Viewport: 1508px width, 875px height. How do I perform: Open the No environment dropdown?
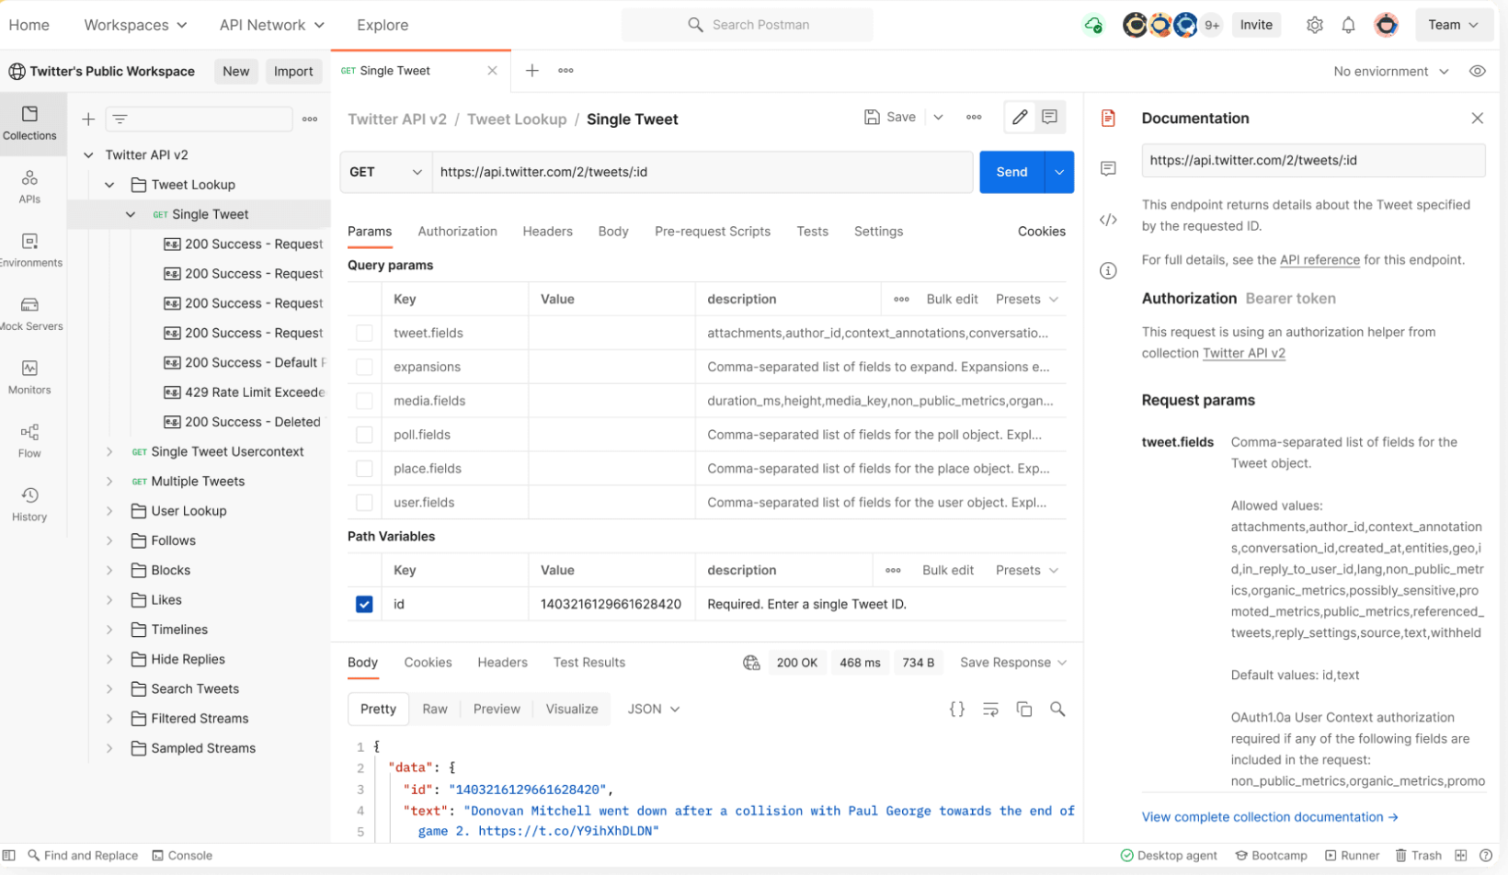(1390, 72)
